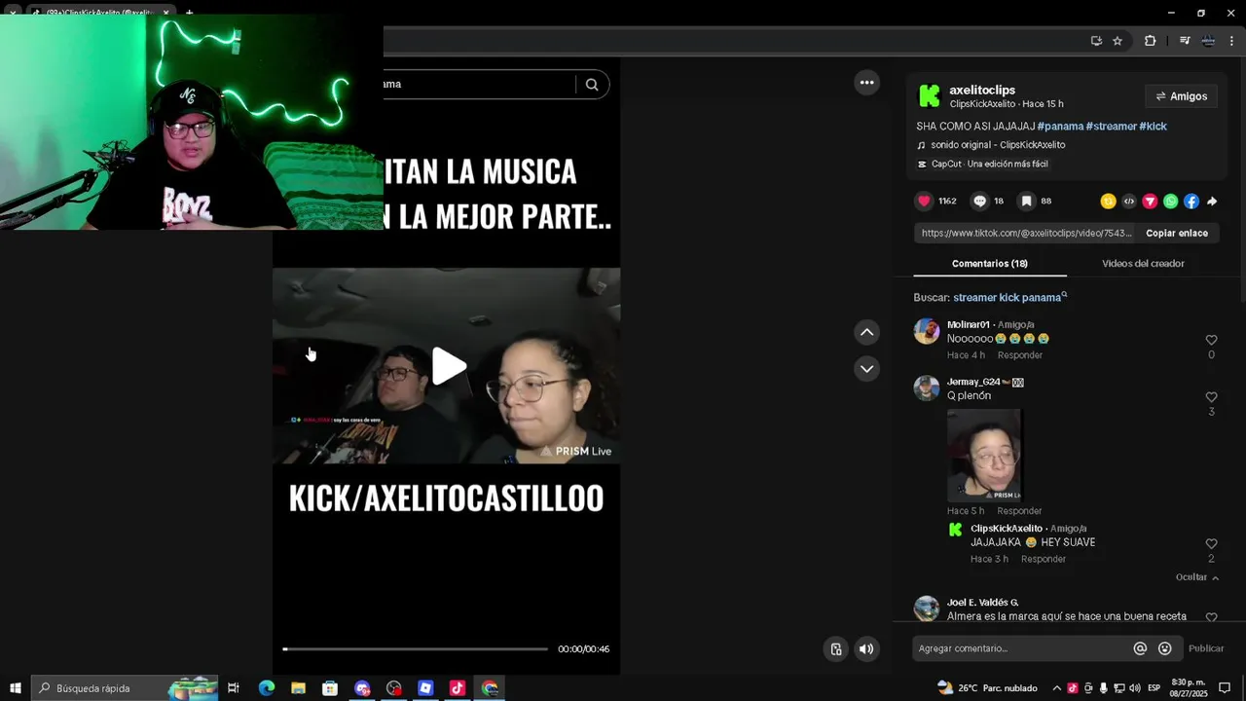Open streamer kick panama search link
The image size is (1246, 701).
[x=1009, y=298]
